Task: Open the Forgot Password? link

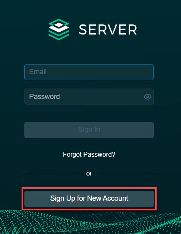Action: tap(89, 154)
